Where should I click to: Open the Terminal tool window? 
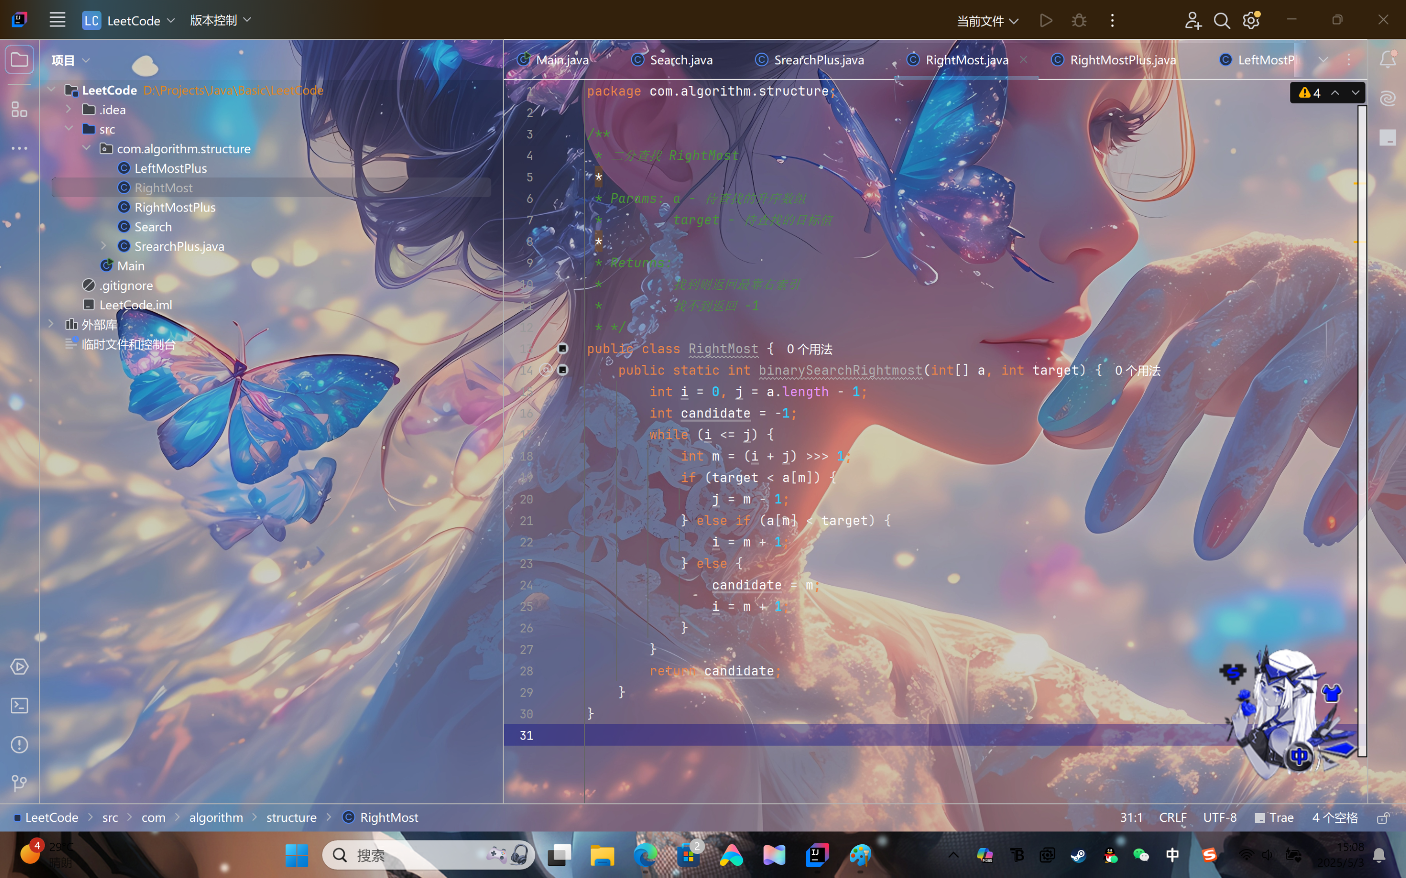coord(19,705)
